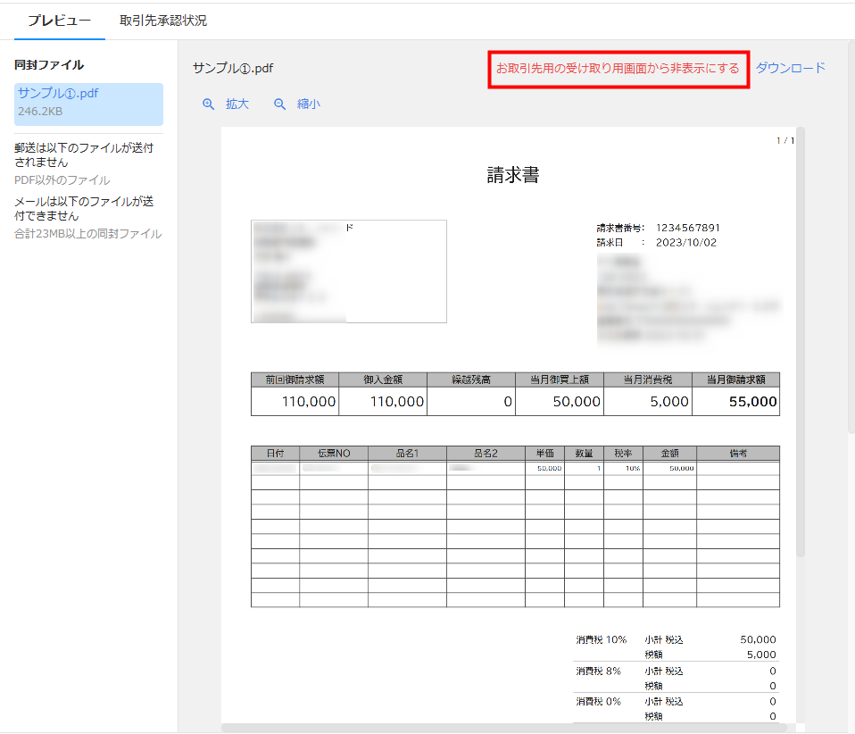Image resolution: width=855 pixels, height=734 pixels.
Task: Click the 請求日 date 2023/10/02
Action: tap(685, 242)
